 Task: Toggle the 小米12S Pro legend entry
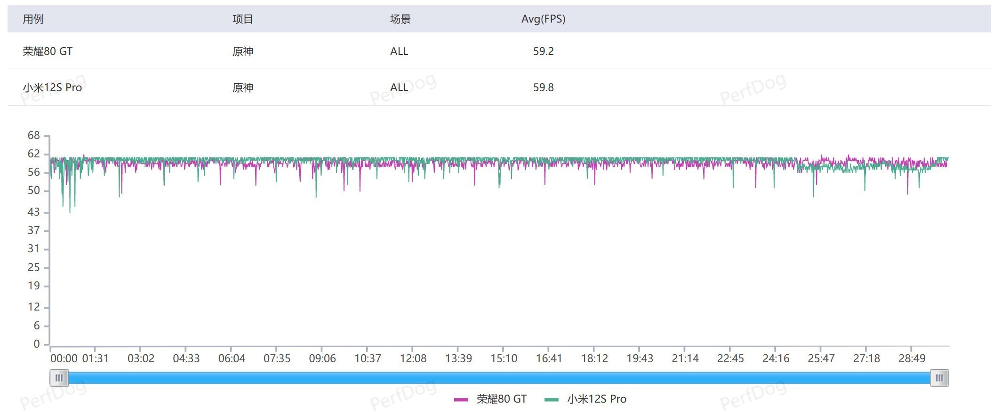click(x=585, y=399)
